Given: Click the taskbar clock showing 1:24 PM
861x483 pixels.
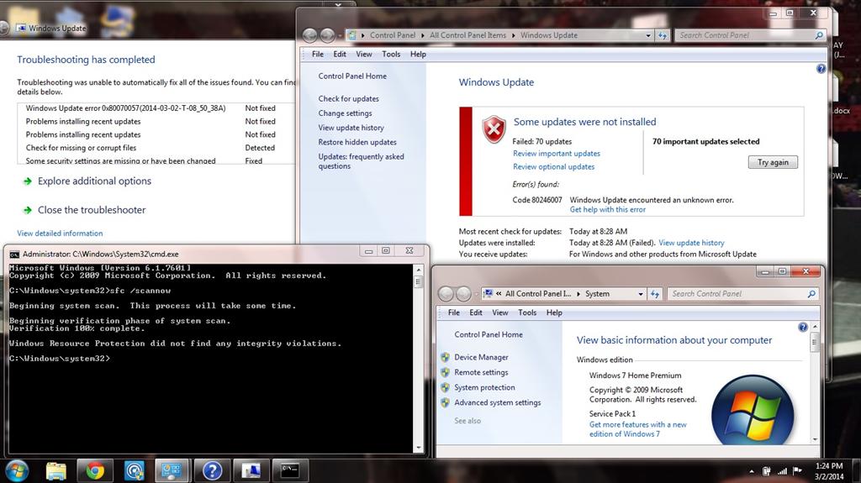Looking at the screenshot, I should 828,471.
